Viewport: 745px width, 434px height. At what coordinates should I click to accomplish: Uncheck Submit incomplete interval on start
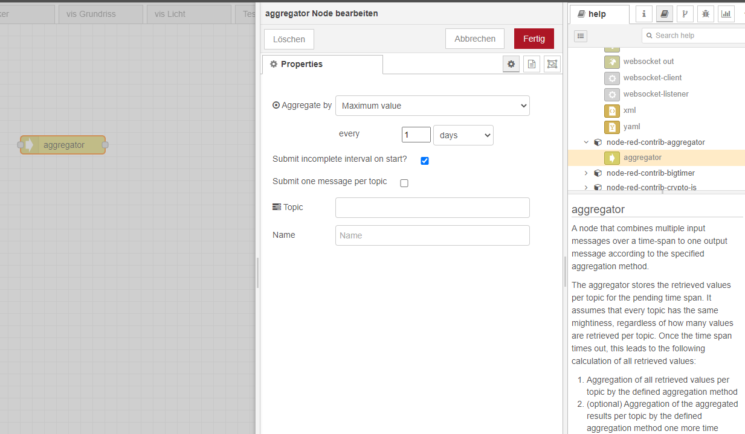pyautogui.click(x=425, y=161)
